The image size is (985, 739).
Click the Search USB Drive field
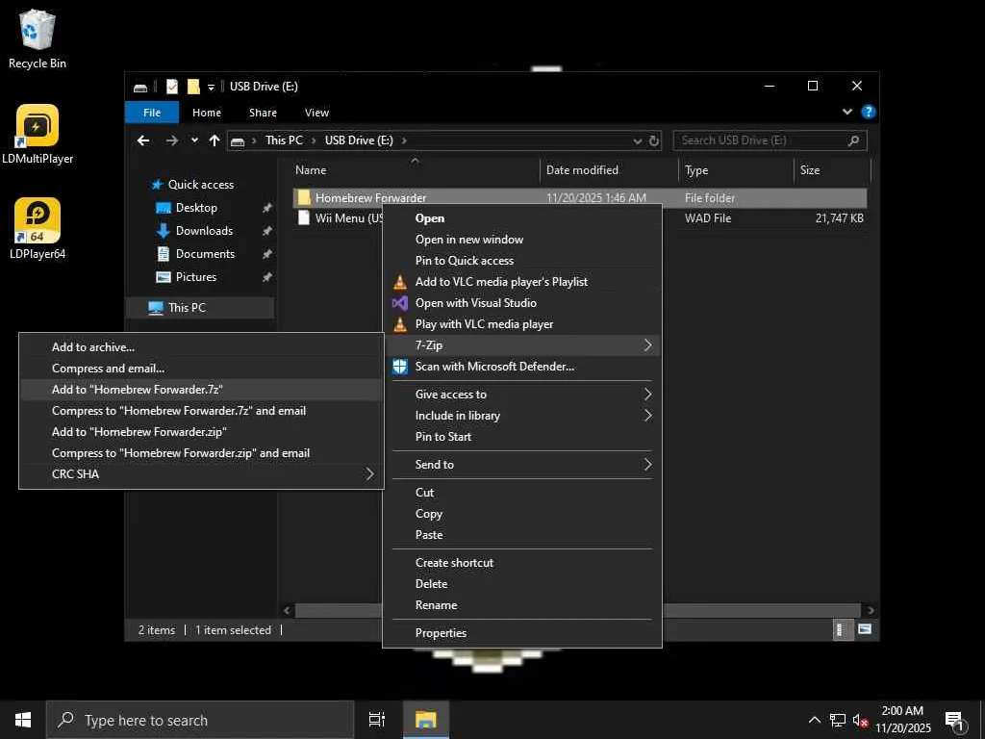click(770, 140)
